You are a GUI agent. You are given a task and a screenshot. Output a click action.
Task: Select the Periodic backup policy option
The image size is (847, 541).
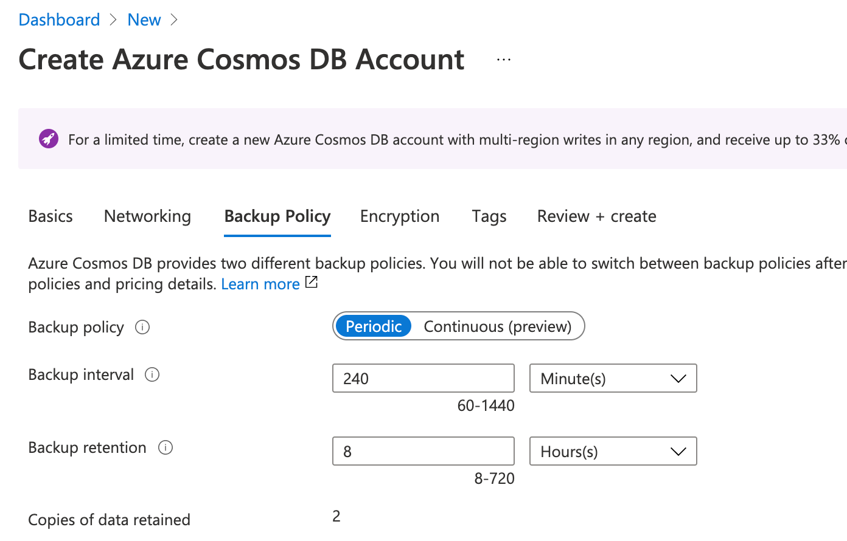[x=374, y=326]
